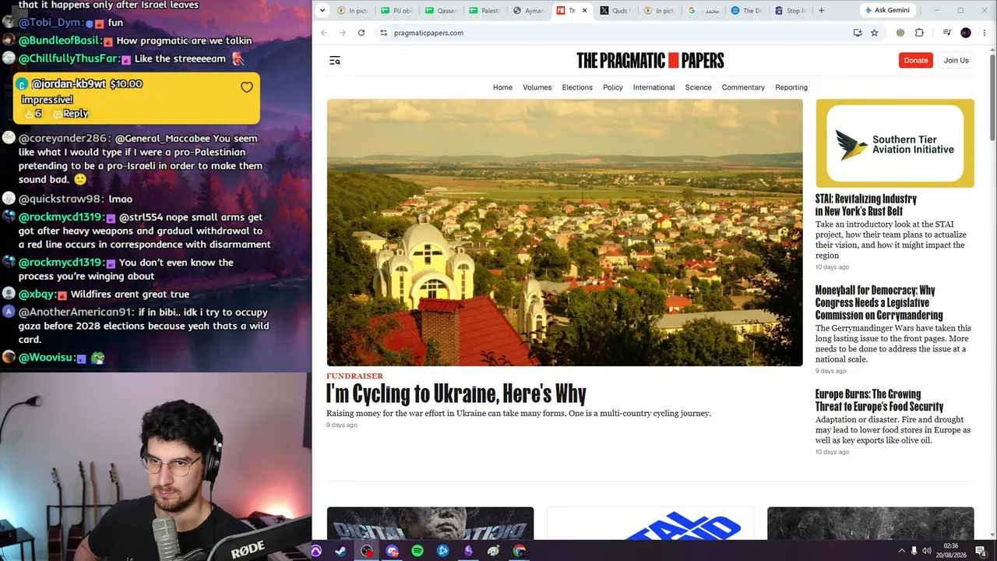997x561 pixels.
Task: Open the Elections section
Action: coord(577,87)
